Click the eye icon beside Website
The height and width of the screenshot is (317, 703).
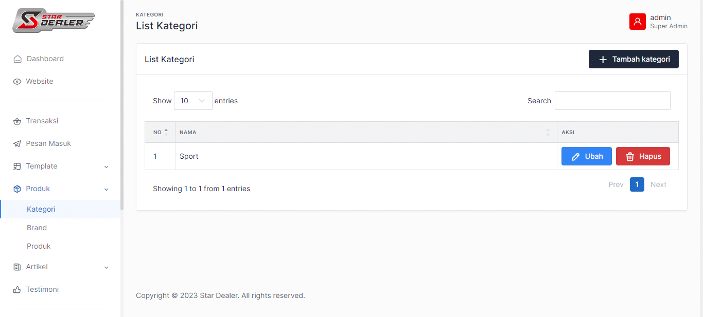pos(17,82)
